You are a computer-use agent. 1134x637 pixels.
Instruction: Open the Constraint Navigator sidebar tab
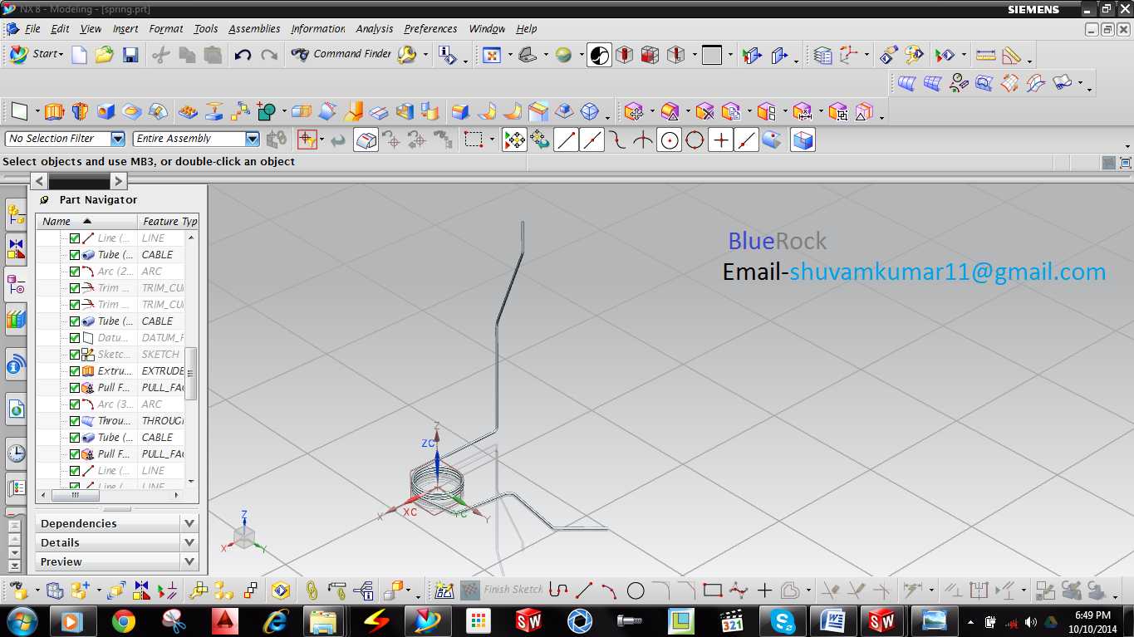tap(16, 247)
